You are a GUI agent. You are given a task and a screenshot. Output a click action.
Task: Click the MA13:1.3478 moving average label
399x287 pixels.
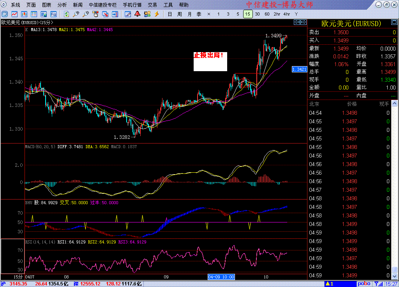44,30
